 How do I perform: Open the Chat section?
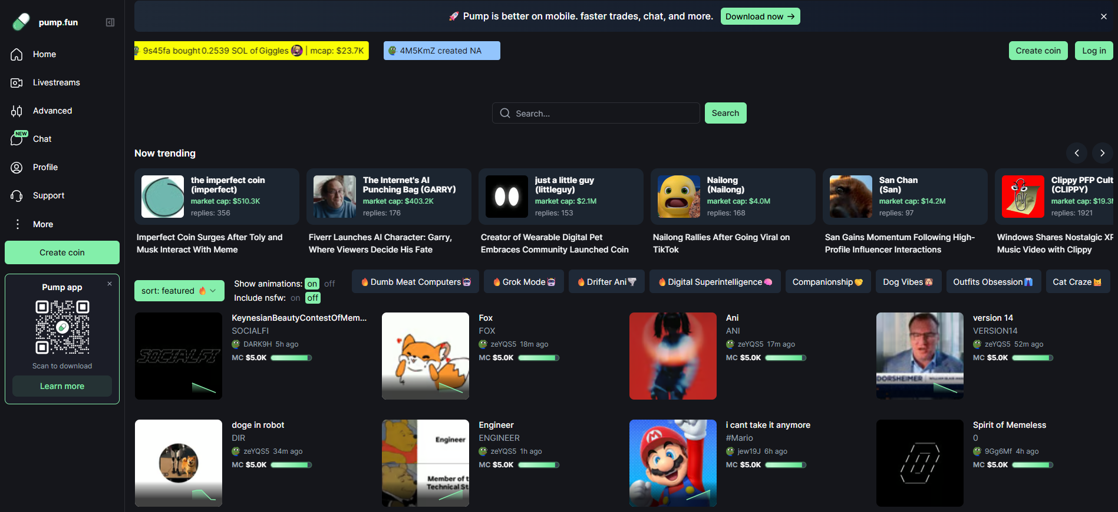[42, 139]
